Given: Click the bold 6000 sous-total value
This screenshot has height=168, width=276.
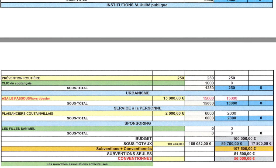Looking at the screenshot, I should tap(209, 118).
